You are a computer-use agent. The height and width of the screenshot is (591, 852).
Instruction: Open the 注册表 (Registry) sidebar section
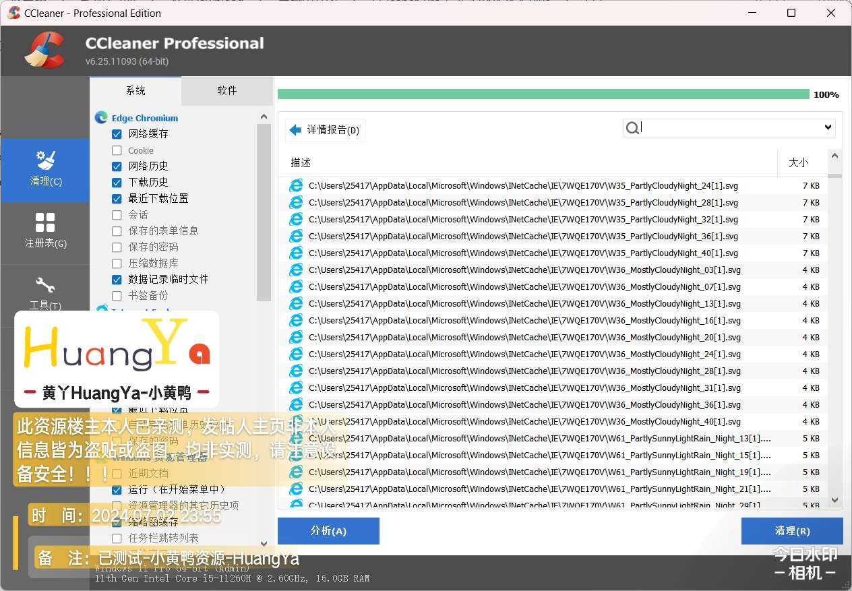(x=45, y=230)
